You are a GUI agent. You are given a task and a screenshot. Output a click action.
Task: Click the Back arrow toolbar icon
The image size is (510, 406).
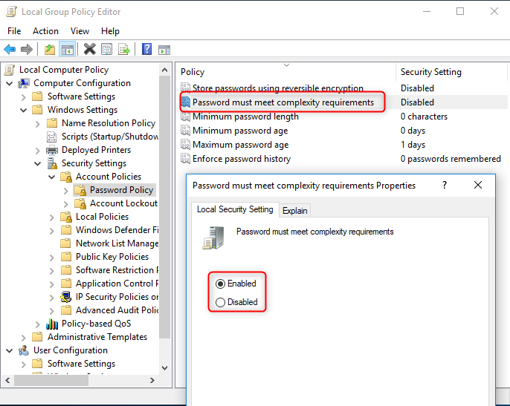pos(10,50)
